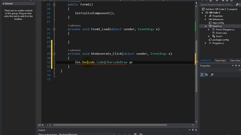Click the Form1_Load method name
This screenshot has width=241, height=135.
(x=100, y=29)
